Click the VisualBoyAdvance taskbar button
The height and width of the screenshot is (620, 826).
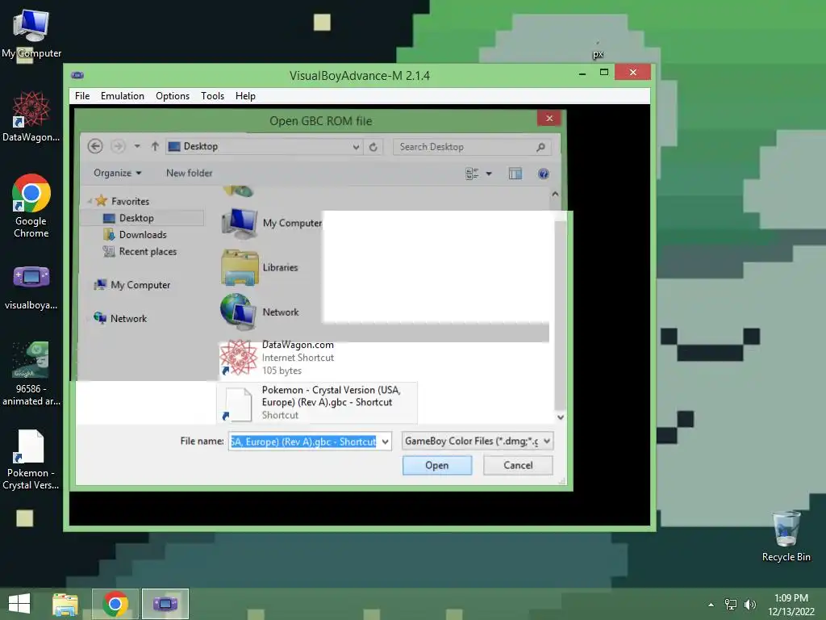165,604
